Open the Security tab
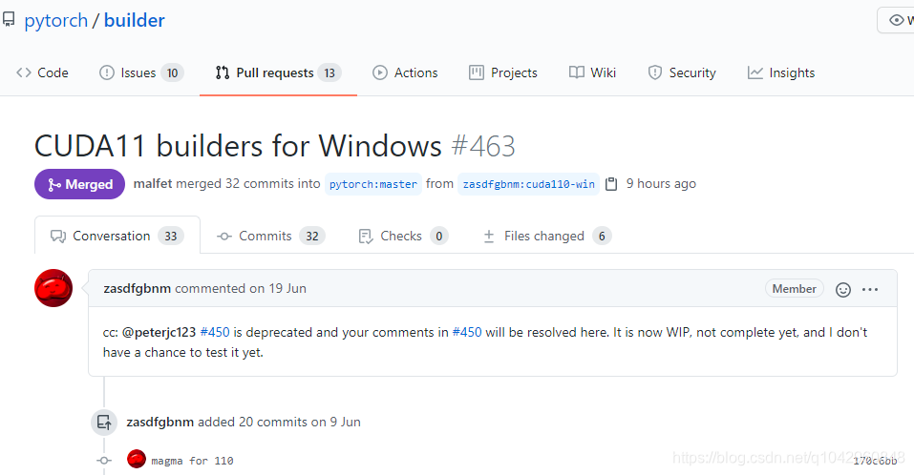 tap(681, 72)
